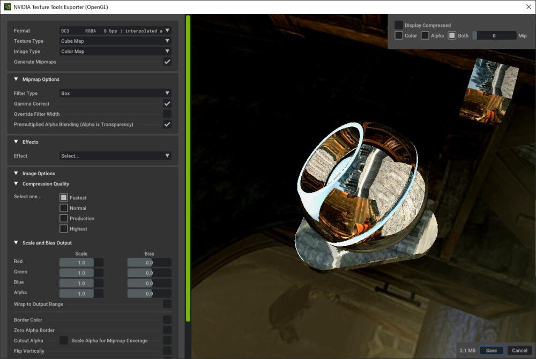Click the NVIDIA app icon in title bar
This screenshot has width=536, height=359.
(7, 7)
